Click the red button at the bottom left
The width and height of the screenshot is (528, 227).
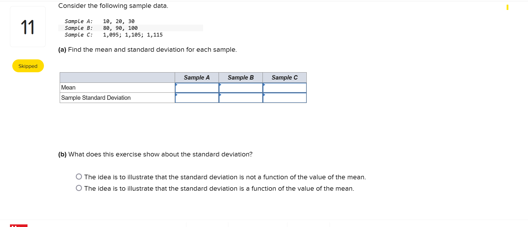tap(19, 226)
